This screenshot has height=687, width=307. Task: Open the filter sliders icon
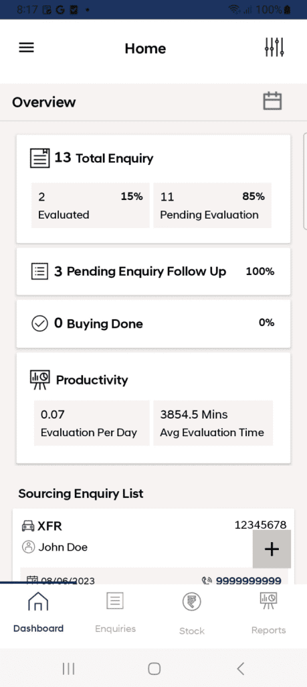coord(275,48)
